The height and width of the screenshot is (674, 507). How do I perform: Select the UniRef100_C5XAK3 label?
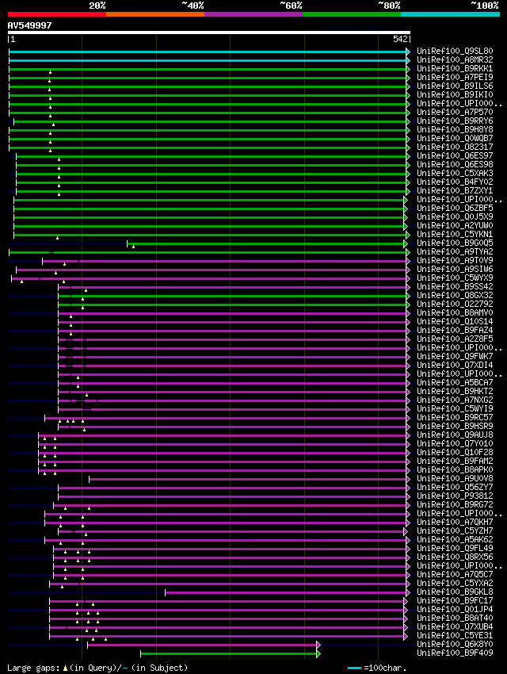point(455,173)
